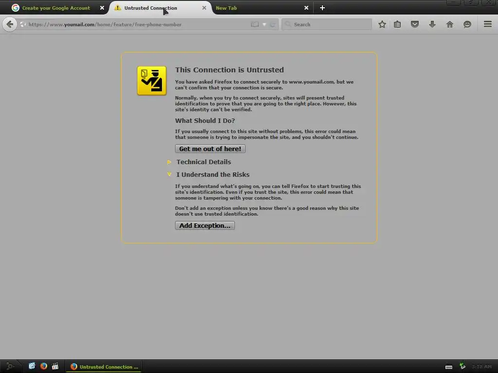Go back using the back arrow button
Image resolution: width=498 pixels, height=373 pixels.
10,24
